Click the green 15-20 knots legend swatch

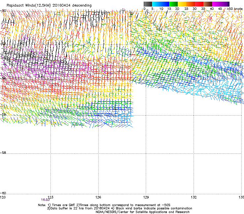173,4
